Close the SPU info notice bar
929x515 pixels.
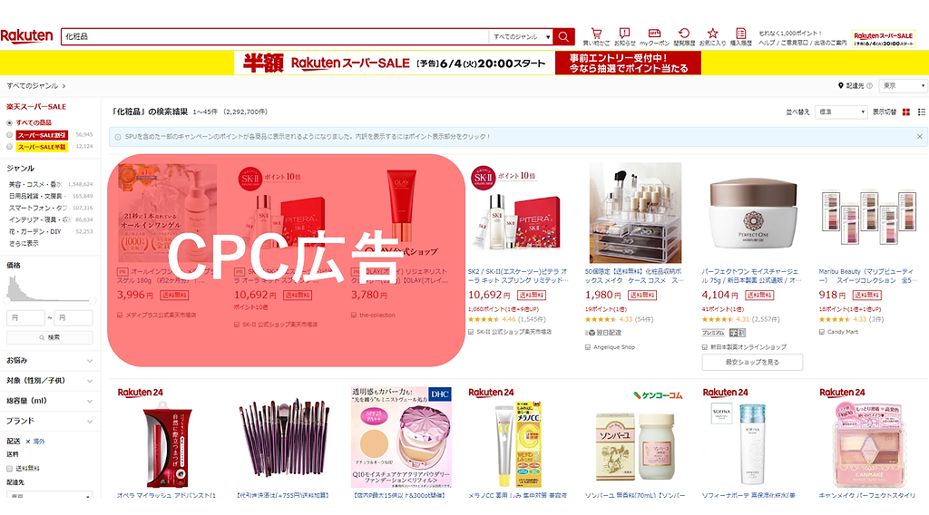pyautogui.click(x=920, y=137)
